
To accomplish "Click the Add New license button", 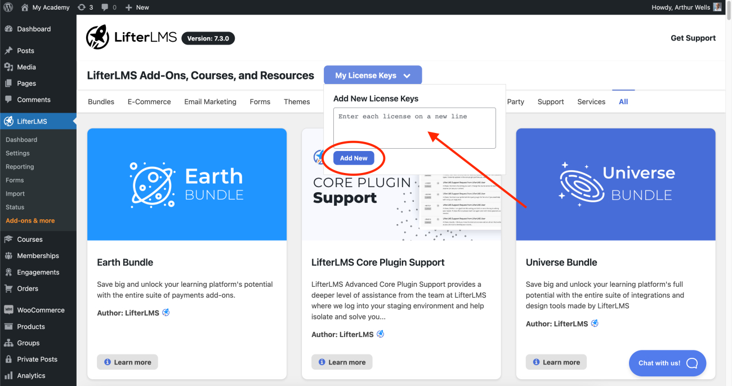I will click(354, 158).
